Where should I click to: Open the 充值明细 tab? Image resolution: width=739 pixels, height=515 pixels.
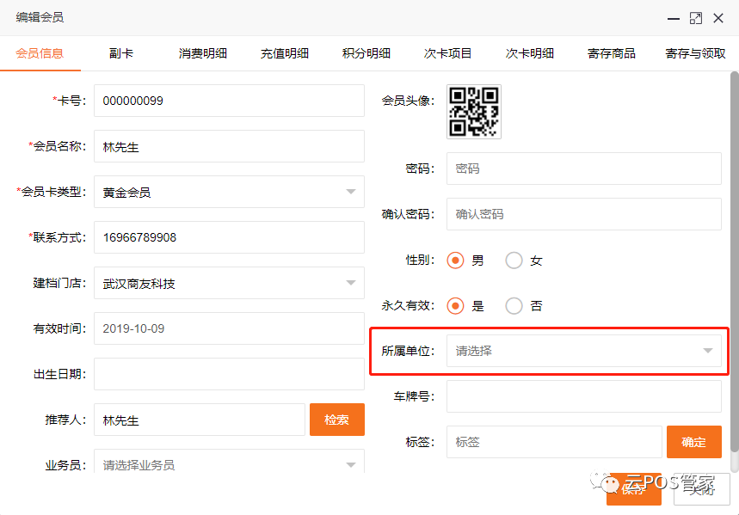pyautogui.click(x=285, y=53)
